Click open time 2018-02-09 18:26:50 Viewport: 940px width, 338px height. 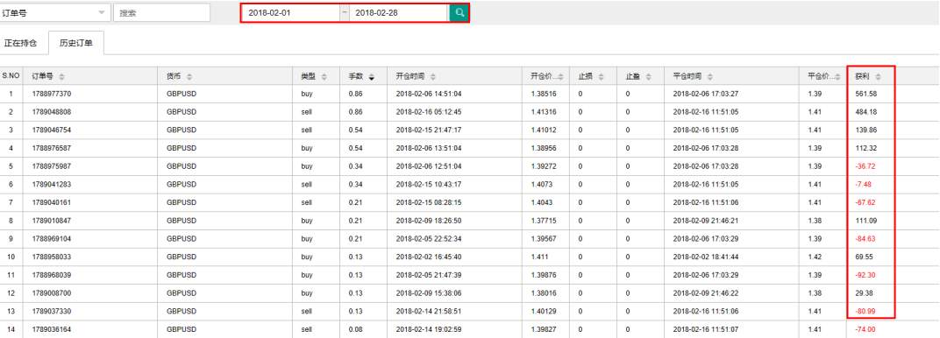pyautogui.click(x=429, y=221)
